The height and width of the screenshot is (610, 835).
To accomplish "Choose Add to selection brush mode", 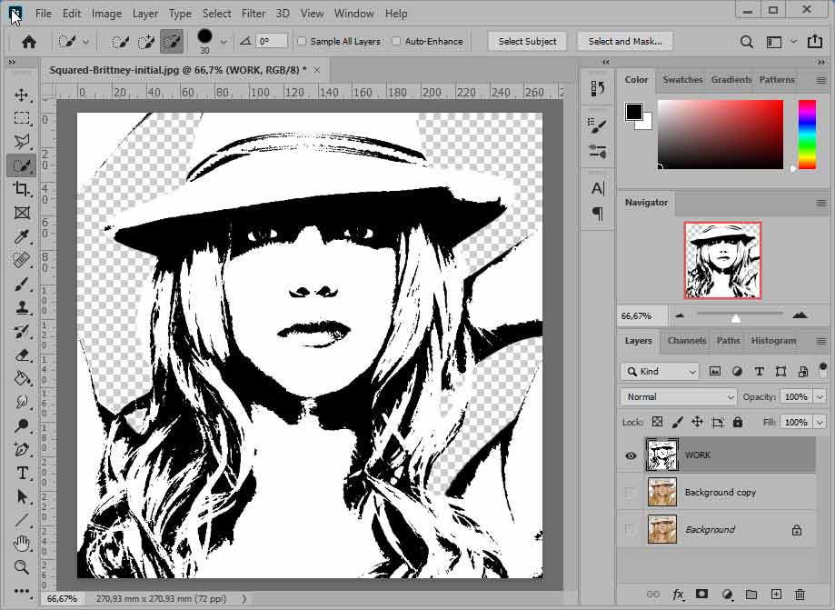I will click(x=146, y=42).
